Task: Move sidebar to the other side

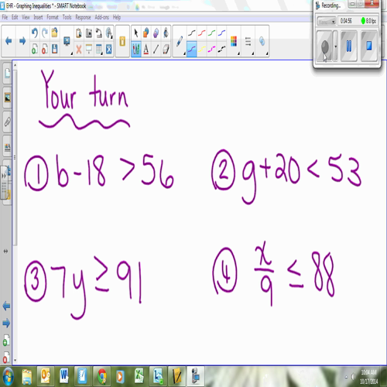Action: 5,251
